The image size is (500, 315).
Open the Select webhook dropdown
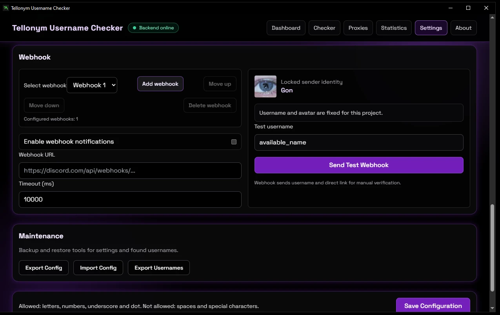92,85
